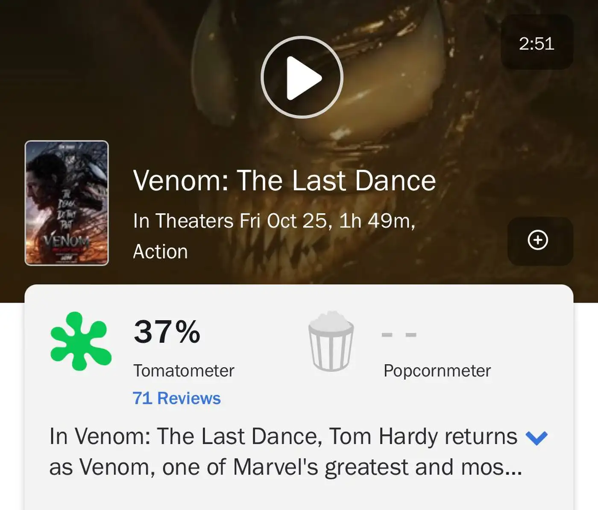Viewport: 598px width, 510px height.
Task: Expand the synopsis with blue chevron
Action: [536, 437]
